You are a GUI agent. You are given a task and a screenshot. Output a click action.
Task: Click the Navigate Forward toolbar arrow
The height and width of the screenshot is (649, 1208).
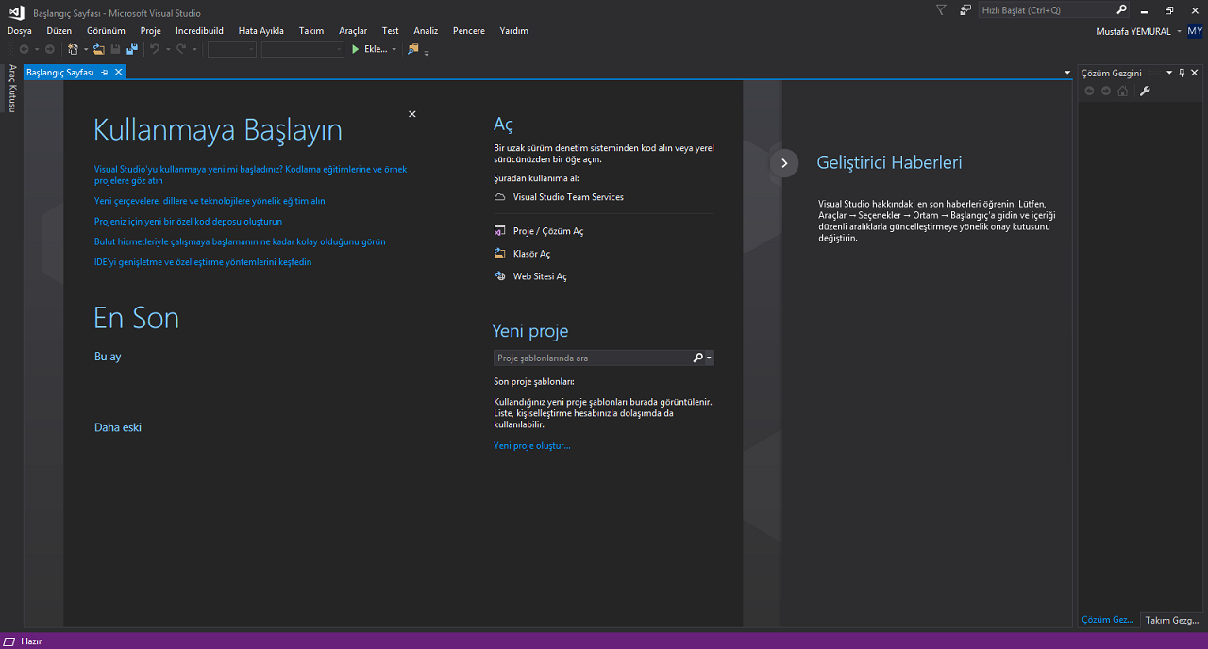(x=50, y=49)
